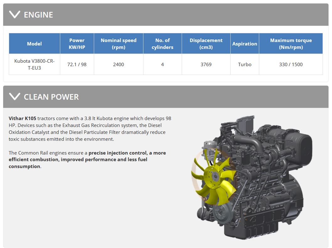Click the Model column header

(35, 44)
